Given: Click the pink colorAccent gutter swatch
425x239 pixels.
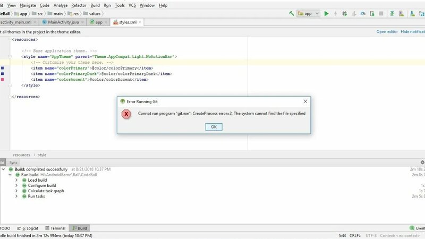Looking at the screenshot, I should pos(3,79).
